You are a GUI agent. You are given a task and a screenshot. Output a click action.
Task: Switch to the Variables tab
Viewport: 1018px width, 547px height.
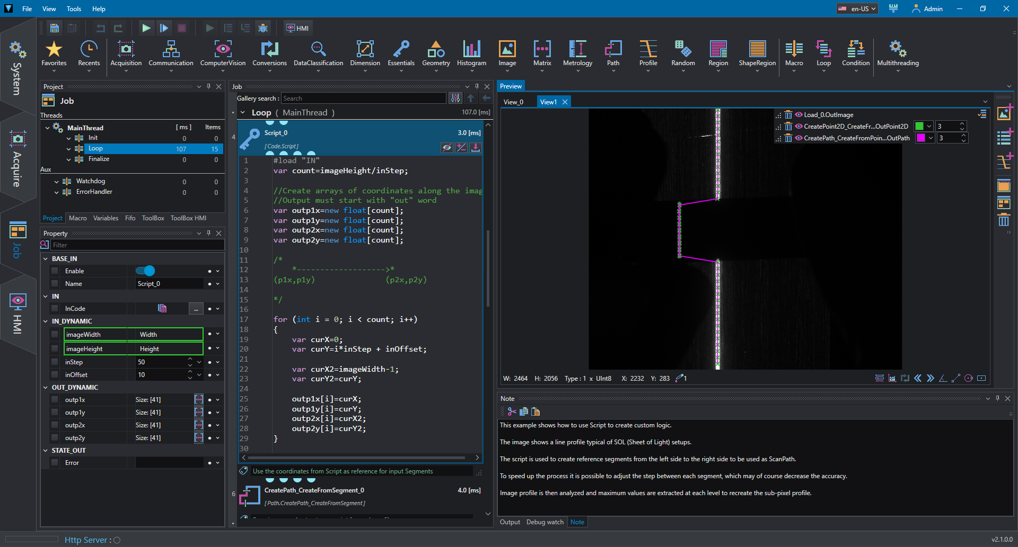(x=106, y=218)
